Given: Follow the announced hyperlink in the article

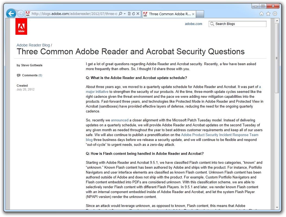Looking at the screenshot, I should (x=120, y=120).
